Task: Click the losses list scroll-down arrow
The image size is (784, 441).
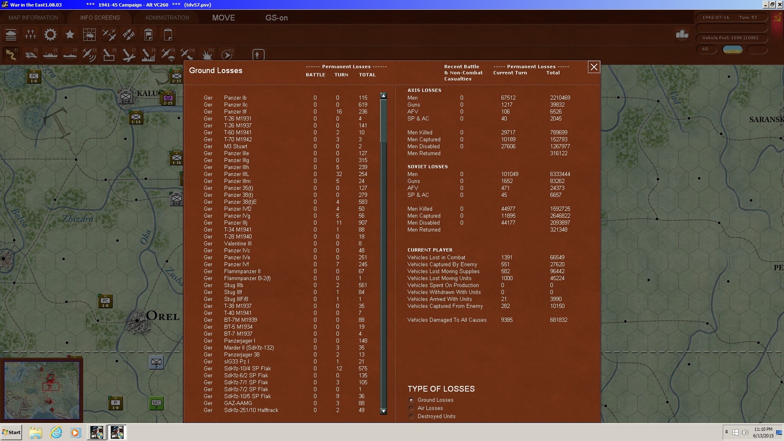Action: 383,411
